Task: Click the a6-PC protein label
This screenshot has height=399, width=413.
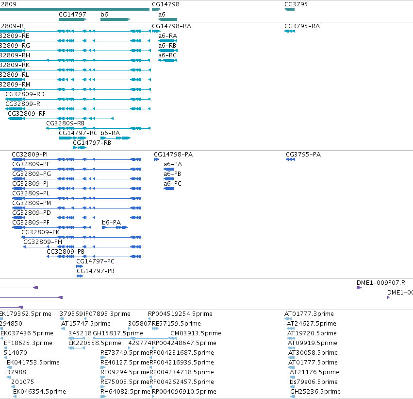Action: tap(172, 184)
